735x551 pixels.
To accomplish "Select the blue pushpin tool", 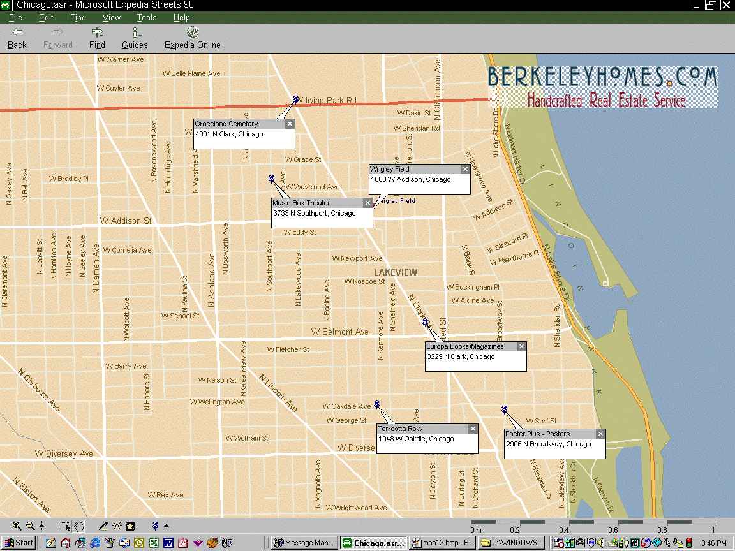I will point(155,526).
